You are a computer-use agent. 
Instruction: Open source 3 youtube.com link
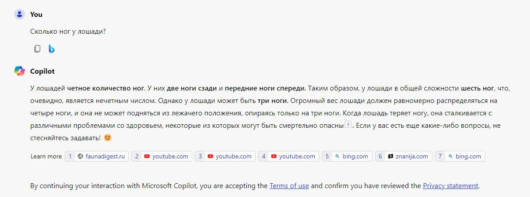tap(225, 156)
